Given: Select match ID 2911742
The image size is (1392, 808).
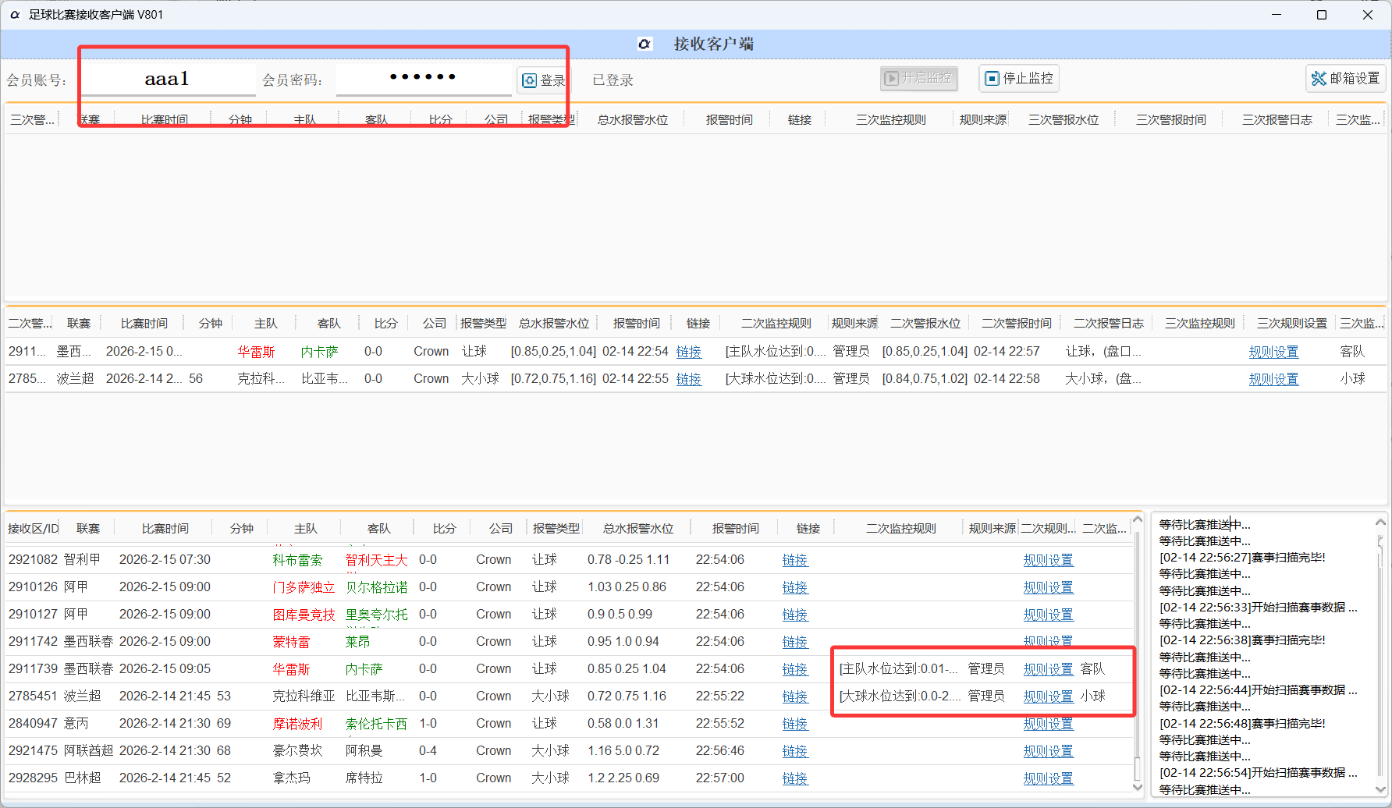Looking at the screenshot, I should (33, 642).
